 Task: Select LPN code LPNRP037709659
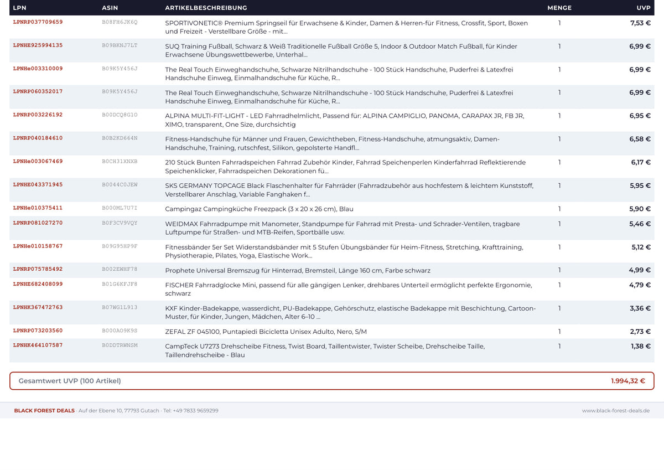38,22
